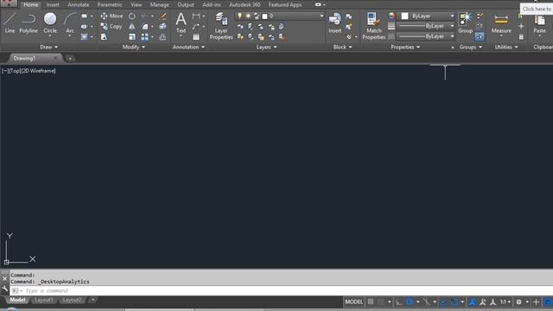The image size is (553, 311).
Task: Toggle 2D object snap status icon
Action: point(454,301)
